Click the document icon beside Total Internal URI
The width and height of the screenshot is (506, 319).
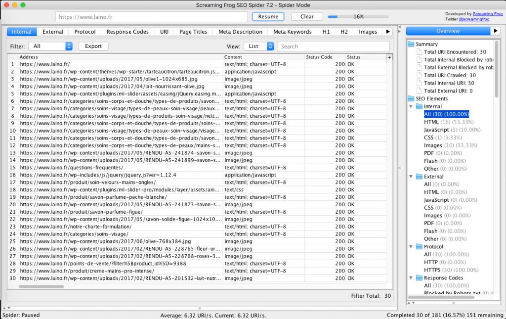pyautogui.click(x=419, y=83)
